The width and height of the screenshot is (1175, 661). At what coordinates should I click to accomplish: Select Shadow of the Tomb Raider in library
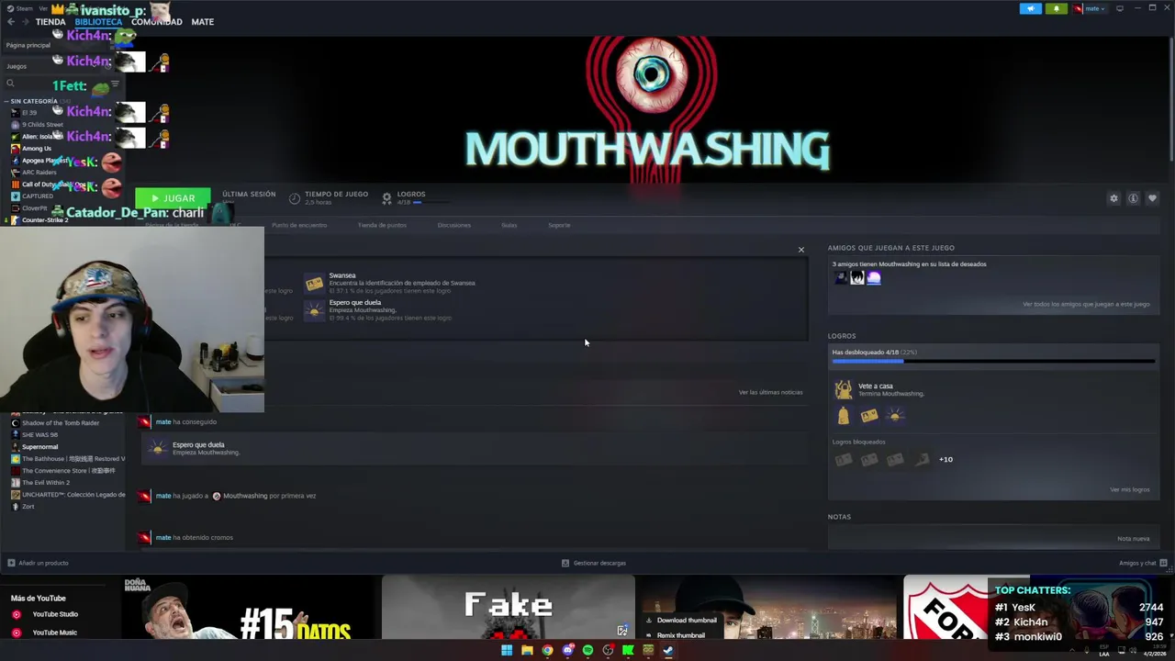click(61, 423)
